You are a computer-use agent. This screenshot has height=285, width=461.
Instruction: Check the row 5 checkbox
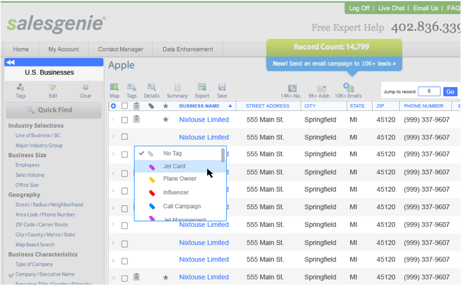coord(125,191)
